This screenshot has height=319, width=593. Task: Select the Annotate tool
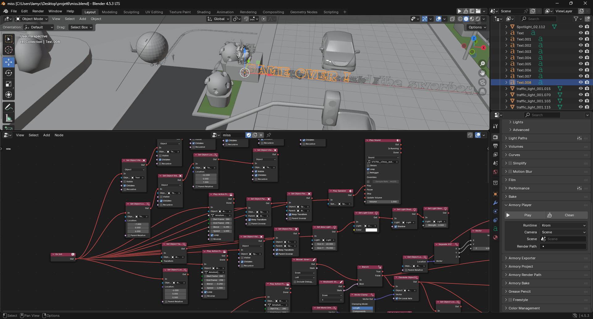[x=9, y=107]
